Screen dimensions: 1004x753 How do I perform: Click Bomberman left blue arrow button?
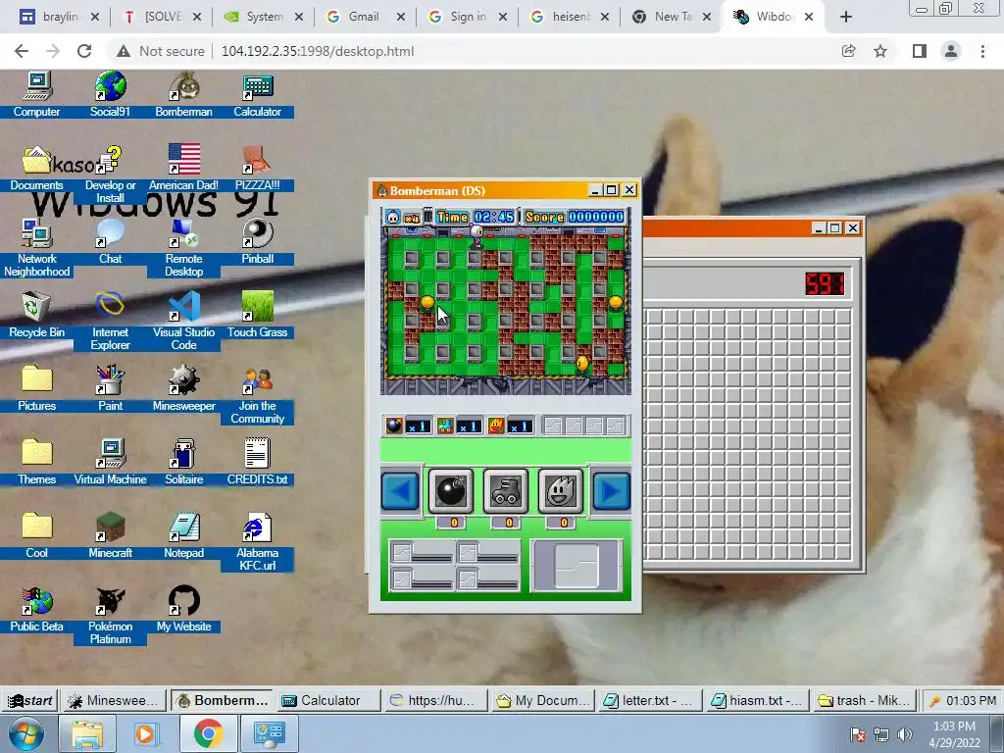pos(400,491)
